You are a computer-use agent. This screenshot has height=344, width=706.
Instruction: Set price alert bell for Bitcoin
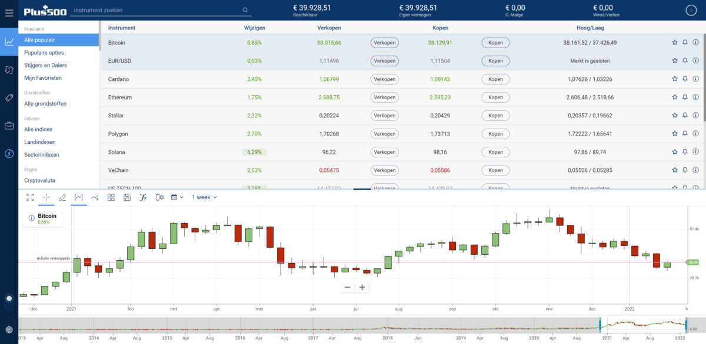click(685, 43)
